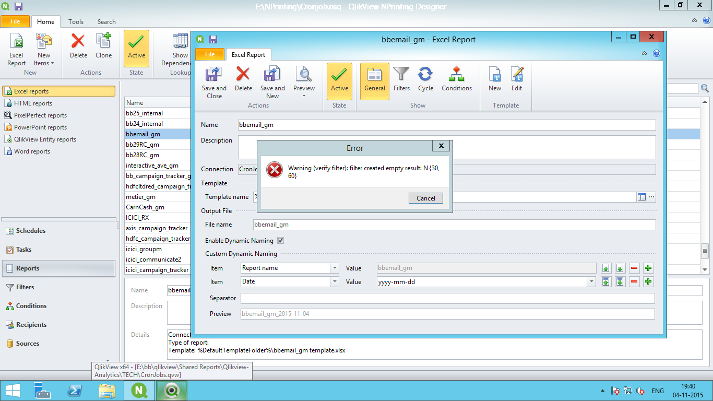Open Filters section in Excel Report ribbon
The width and height of the screenshot is (713, 401).
401,79
